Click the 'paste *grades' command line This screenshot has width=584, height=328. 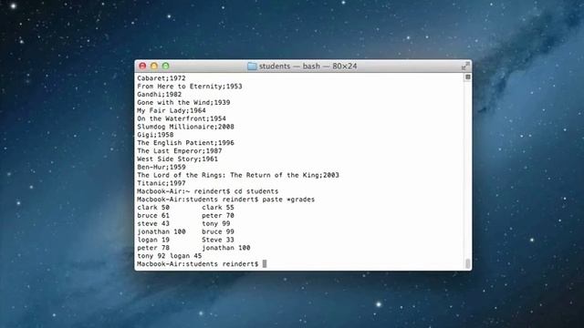pos(225,200)
